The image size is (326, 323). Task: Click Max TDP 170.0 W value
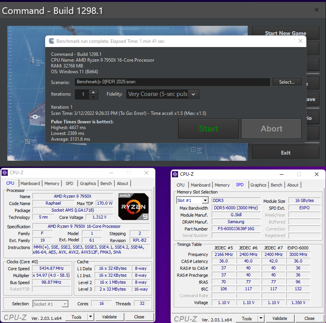(105, 203)
